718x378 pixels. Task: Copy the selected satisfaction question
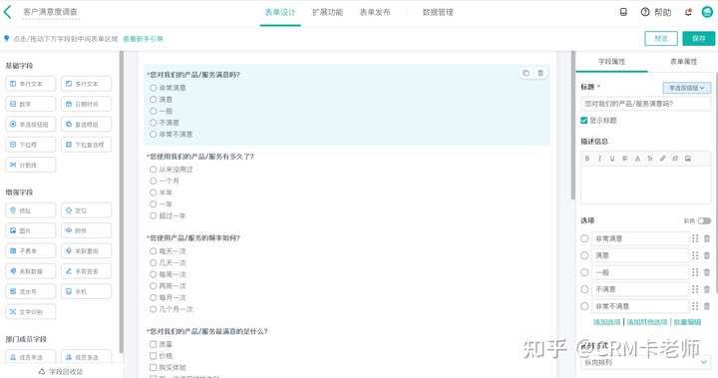click(x=527, y=73)
